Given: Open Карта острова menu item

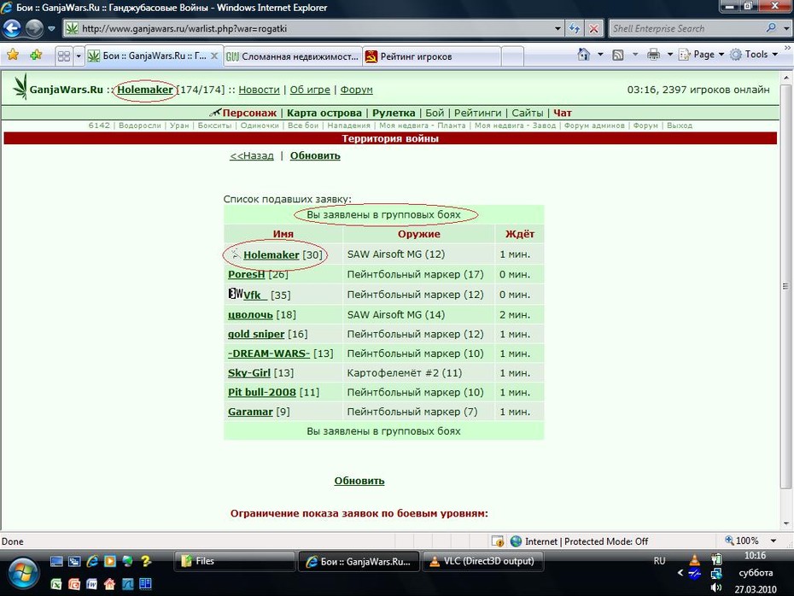Looking at the screenshot, I should tap(324, 113).
